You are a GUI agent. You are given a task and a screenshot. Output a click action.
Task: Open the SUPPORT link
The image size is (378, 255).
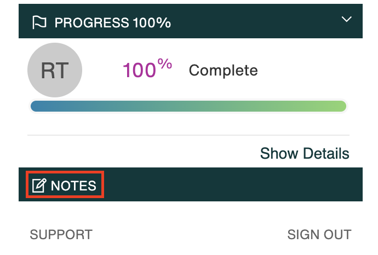[x=61, y=235]
